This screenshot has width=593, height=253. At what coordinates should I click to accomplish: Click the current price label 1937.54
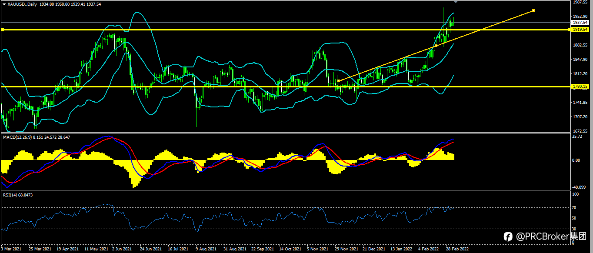(x=580, y=22)
